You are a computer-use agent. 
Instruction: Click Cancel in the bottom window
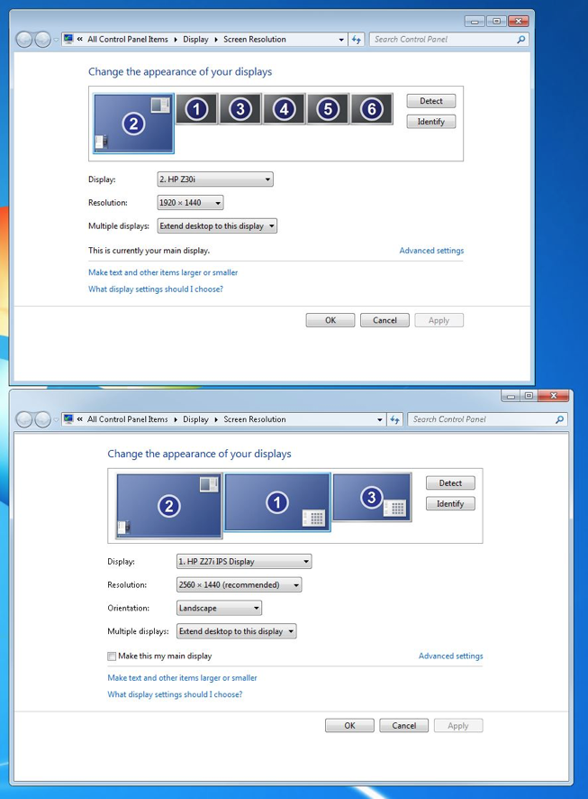click(x=404, y=726)
